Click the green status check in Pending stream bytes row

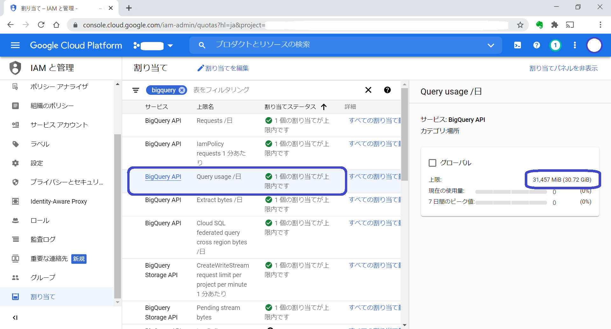[x=269, y=307]
